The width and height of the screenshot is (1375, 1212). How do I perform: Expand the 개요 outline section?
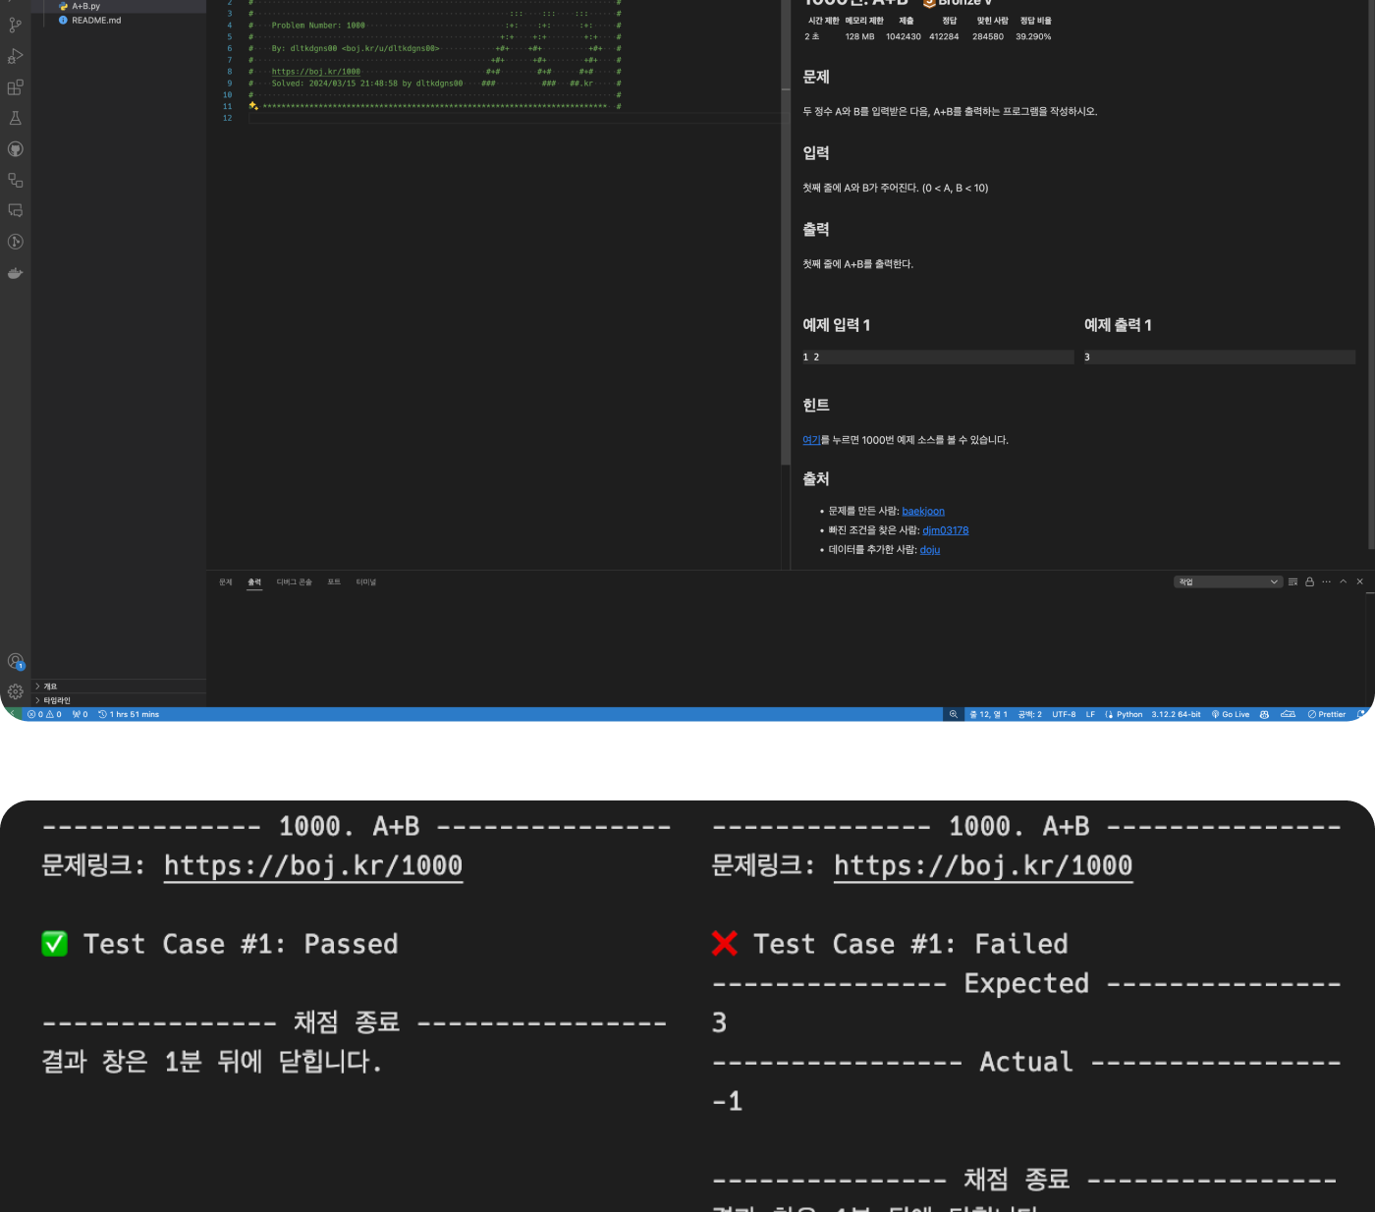coord(118,687)
